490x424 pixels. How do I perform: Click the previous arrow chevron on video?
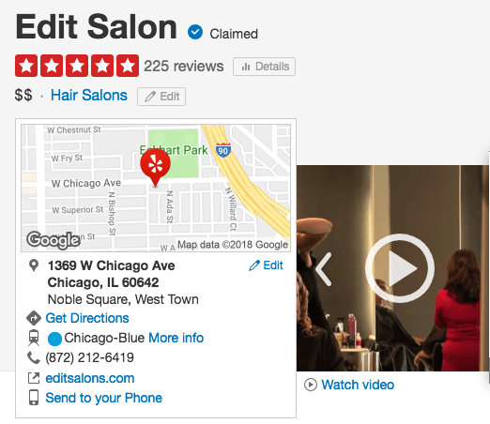324,269
